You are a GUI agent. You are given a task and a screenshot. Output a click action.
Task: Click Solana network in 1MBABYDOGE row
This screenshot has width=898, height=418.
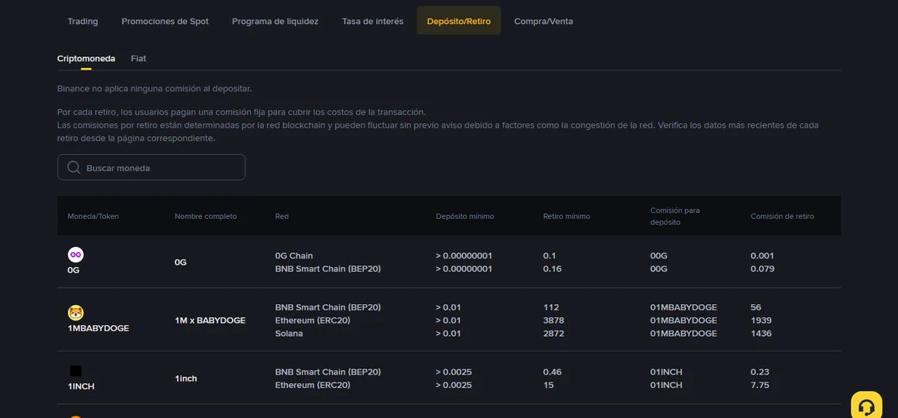pos(290,334)
